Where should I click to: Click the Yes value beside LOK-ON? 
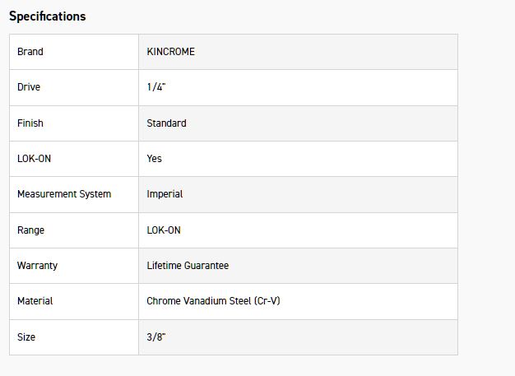tap(155, 159)
